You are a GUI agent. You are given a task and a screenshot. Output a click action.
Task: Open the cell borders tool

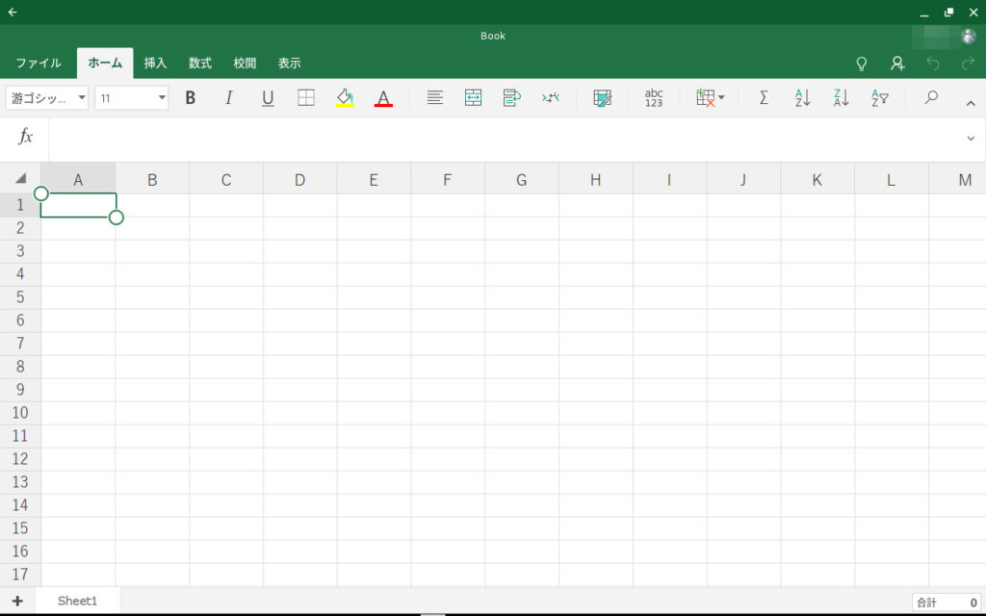(306, 97)
